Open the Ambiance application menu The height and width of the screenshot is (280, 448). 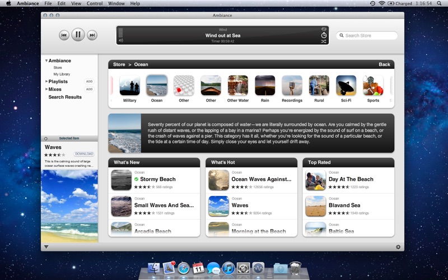click(x=27, y=3)
